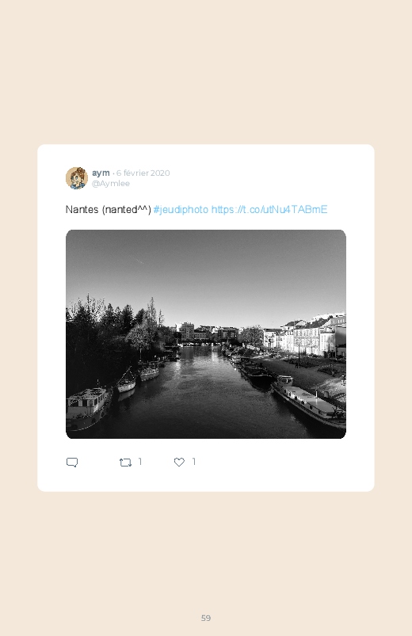Open the black and white canal photo
This screenshot has height=636, width=412.
pyautogui.click(x=206, y=333)
